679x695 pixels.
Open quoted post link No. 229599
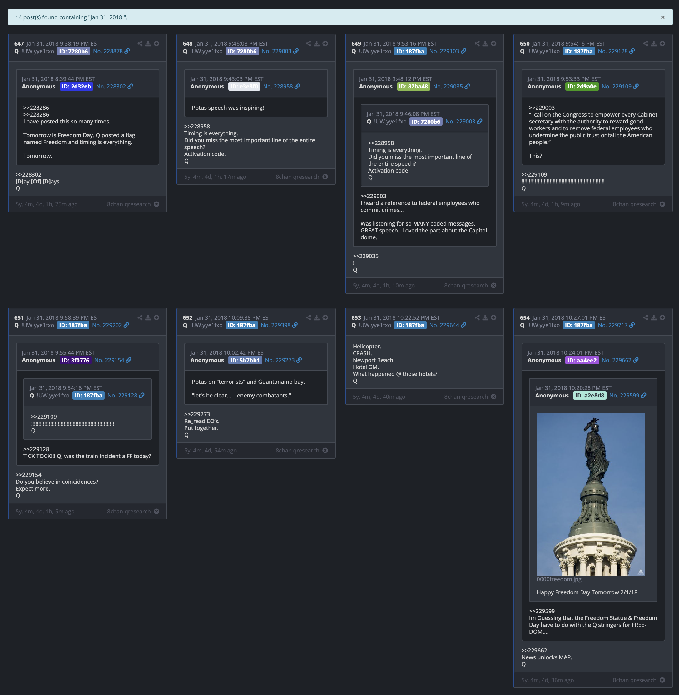[x=628, y=395]
